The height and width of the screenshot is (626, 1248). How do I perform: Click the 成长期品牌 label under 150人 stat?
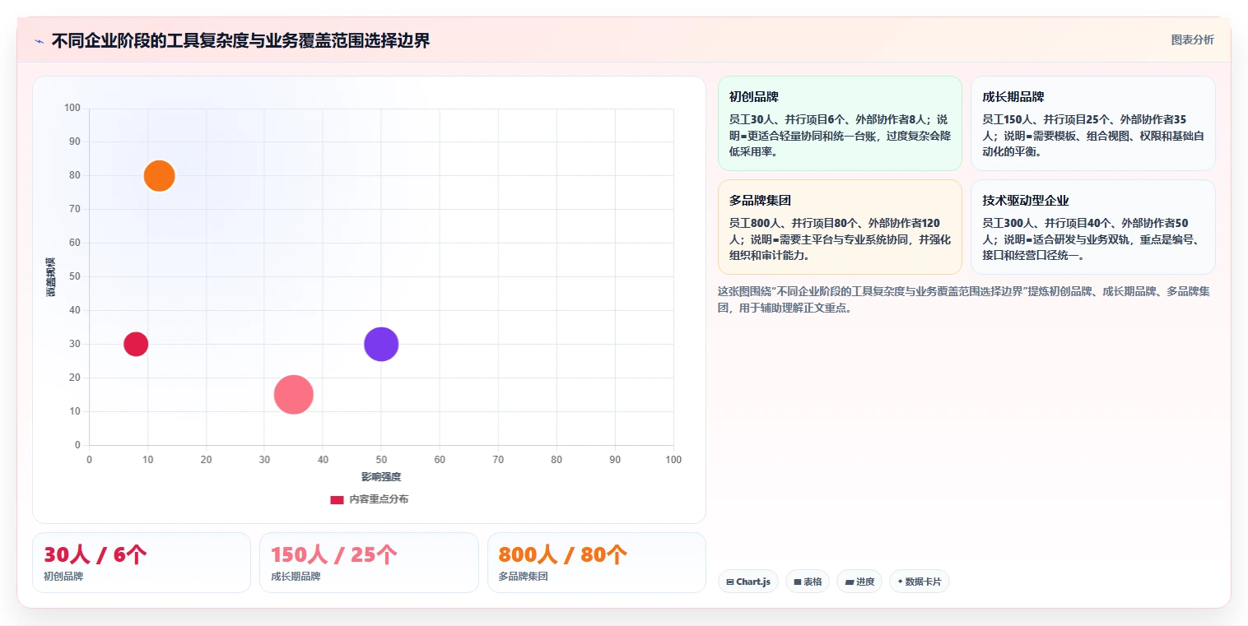(x=296, y=577)
